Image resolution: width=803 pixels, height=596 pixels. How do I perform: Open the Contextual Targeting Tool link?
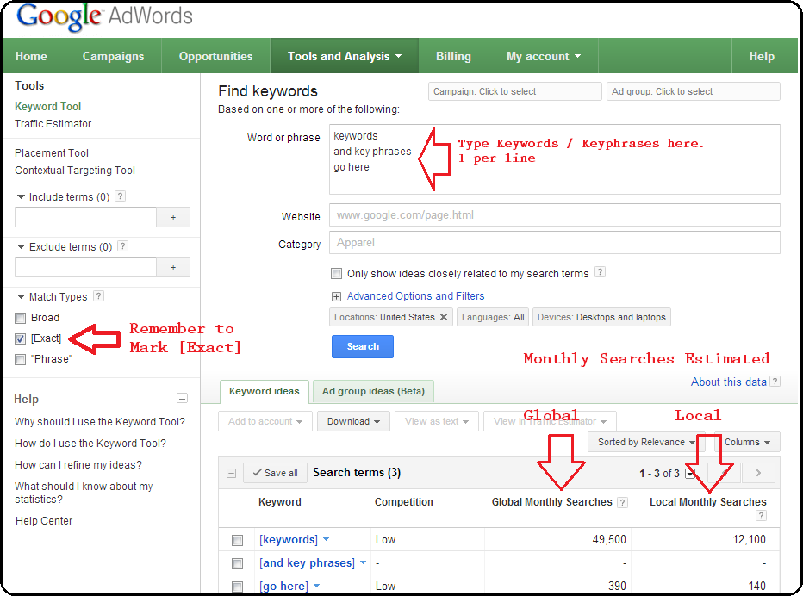(75, 171)
